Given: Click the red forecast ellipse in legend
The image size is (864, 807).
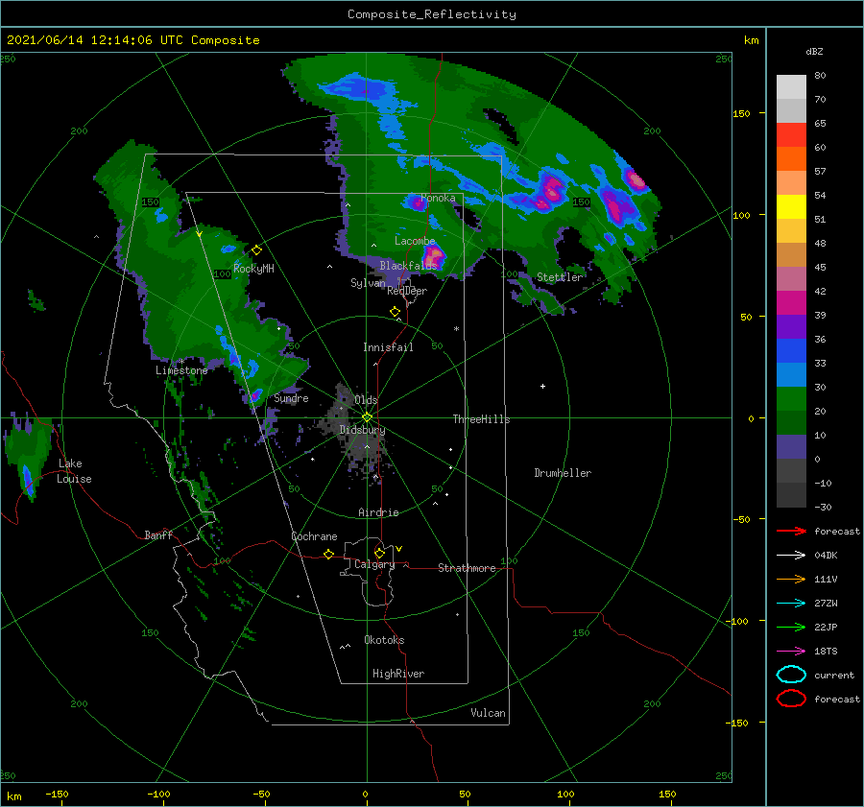Looking at the screenshot, I should click(791, 699).
